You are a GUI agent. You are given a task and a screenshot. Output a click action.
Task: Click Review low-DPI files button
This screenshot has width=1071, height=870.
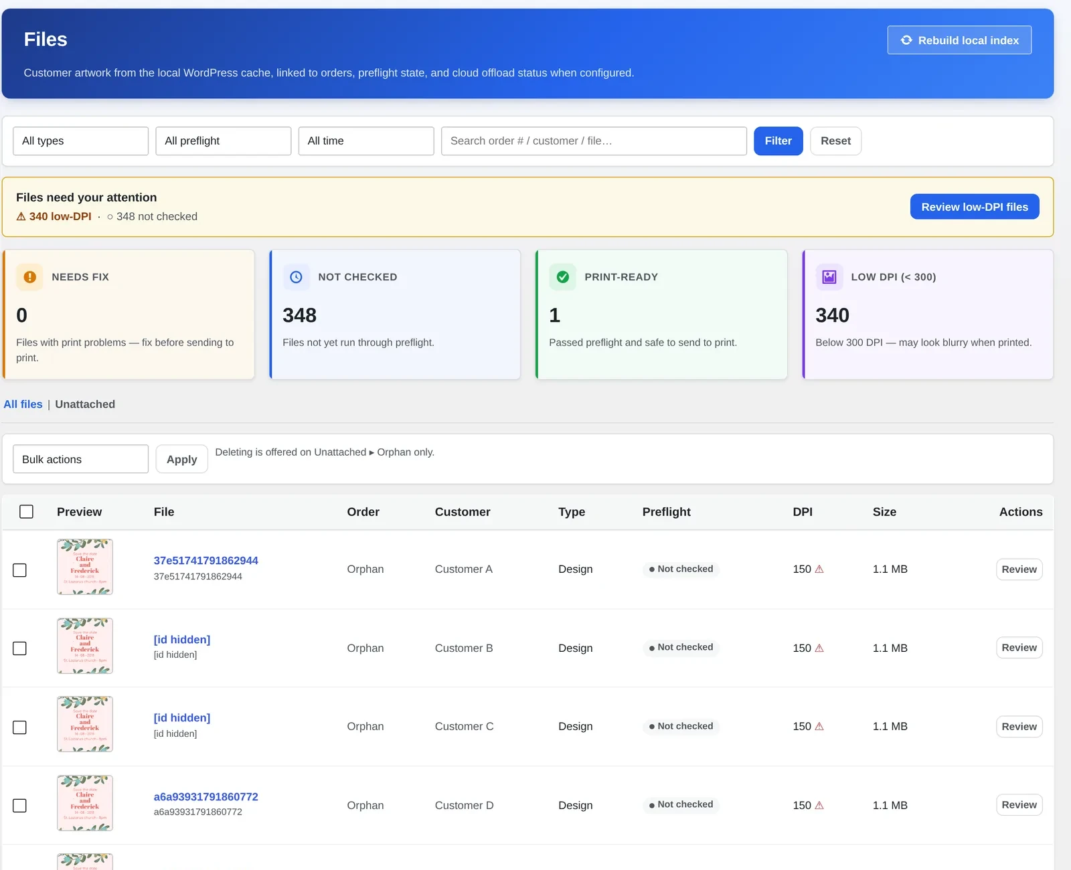pos(975,207)
